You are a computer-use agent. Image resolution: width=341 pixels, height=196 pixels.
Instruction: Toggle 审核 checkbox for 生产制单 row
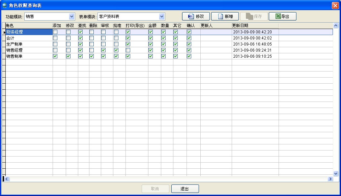coord(104,44)
